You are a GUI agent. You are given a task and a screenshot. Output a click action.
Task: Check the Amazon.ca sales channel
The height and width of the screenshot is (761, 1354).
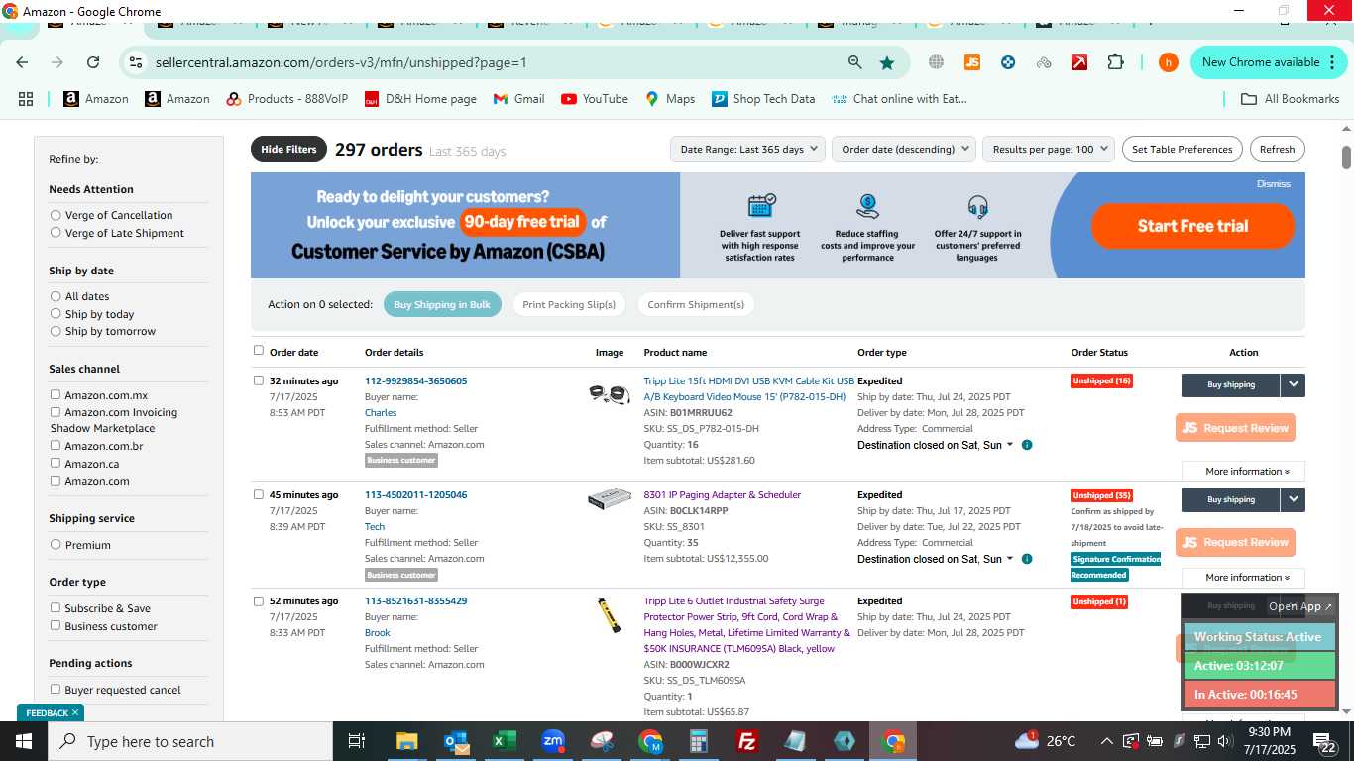[56, 463]
